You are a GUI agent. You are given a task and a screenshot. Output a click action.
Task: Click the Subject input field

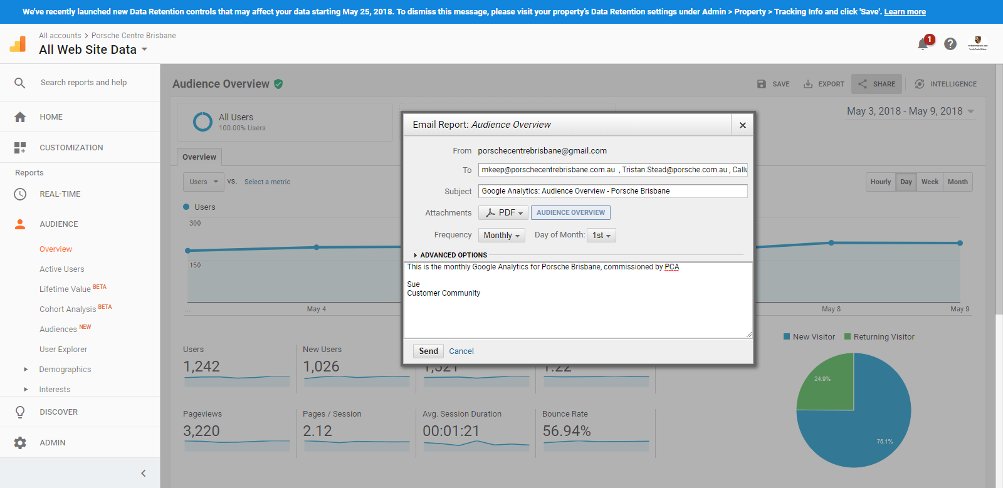613,191
